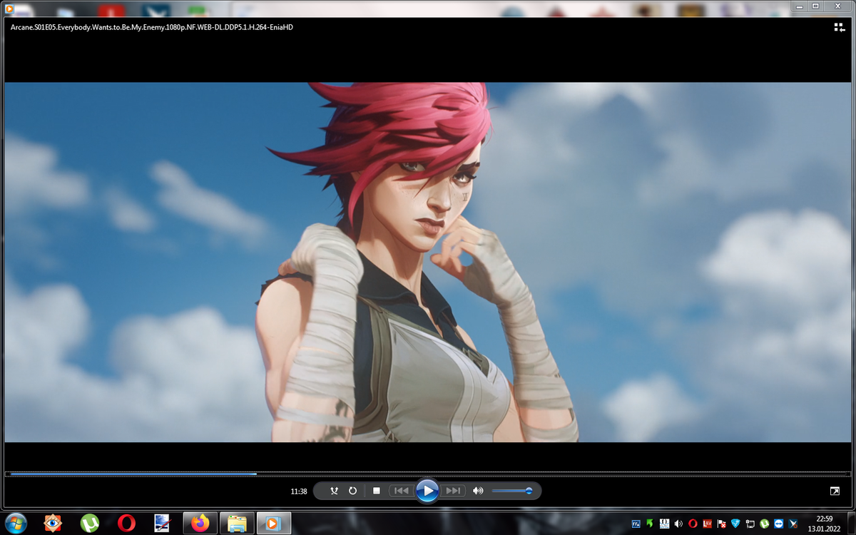856x535 pixels.
Task: Launch FastStone Image Viewer from taskbar
Action: 53,524
